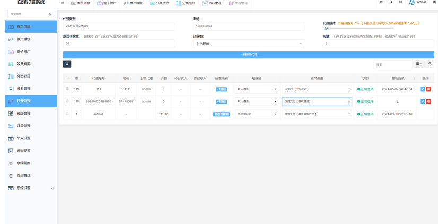Switch to the 代理管理 top tab
The height and width of the screenshot is (224, 438).
click(238, 3)
